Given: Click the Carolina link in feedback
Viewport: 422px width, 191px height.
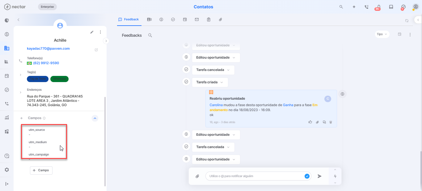Looking at the screenshot, I should [216, 105].
